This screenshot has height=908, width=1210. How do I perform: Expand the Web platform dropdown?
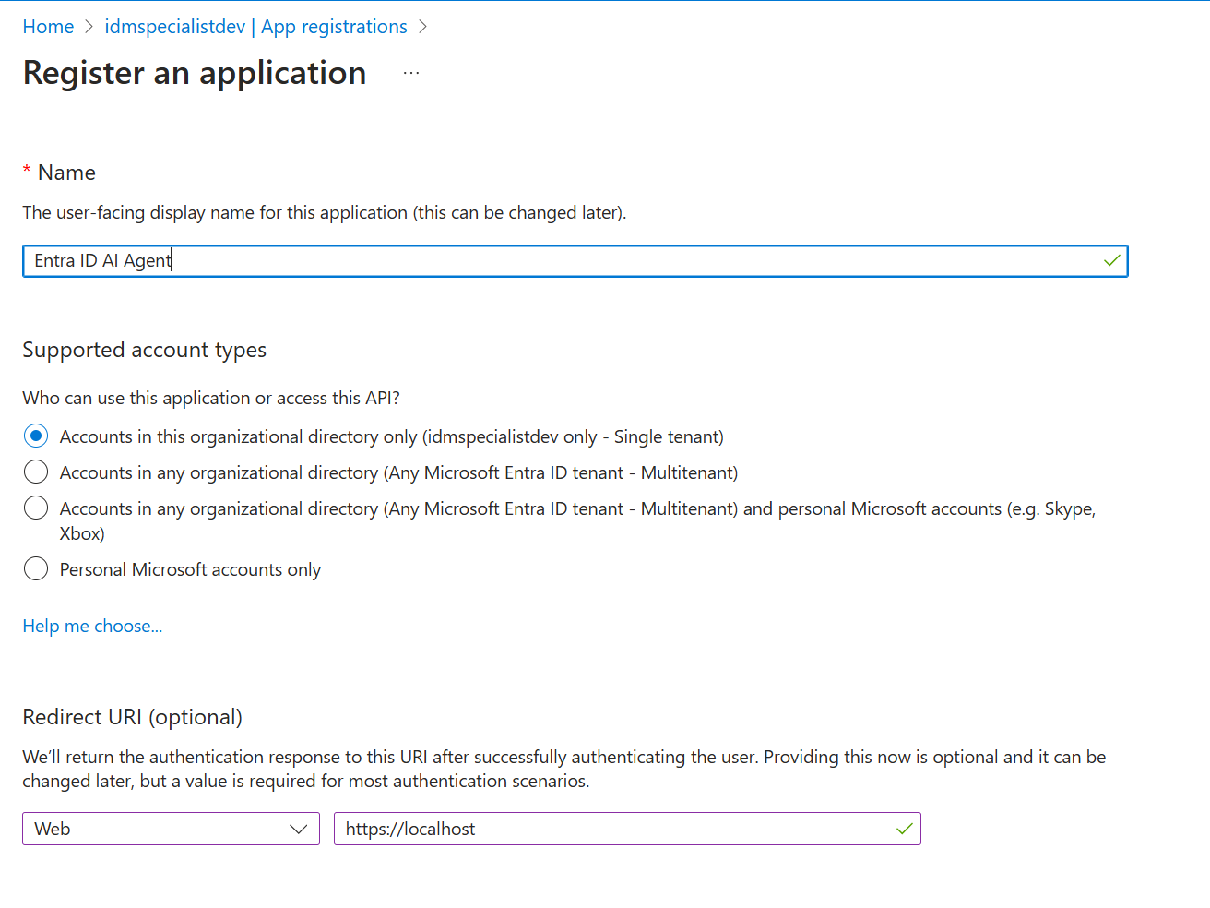tap(172, 829)
